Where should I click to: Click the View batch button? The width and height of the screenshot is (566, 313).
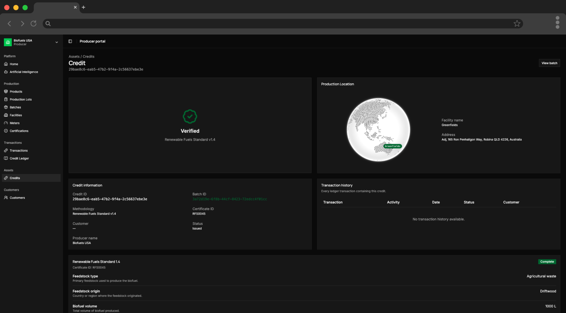click(549, 63)
